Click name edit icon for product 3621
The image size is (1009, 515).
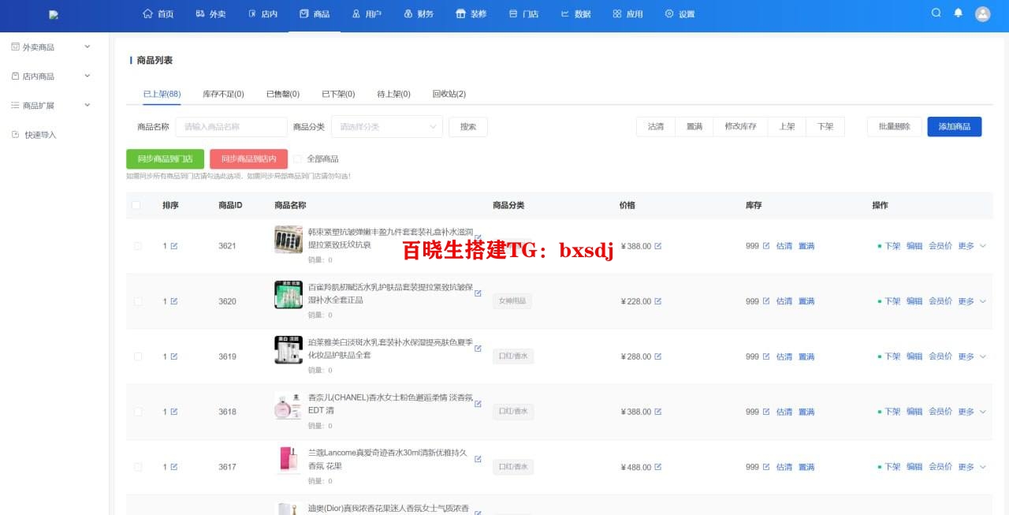[478, 237]
